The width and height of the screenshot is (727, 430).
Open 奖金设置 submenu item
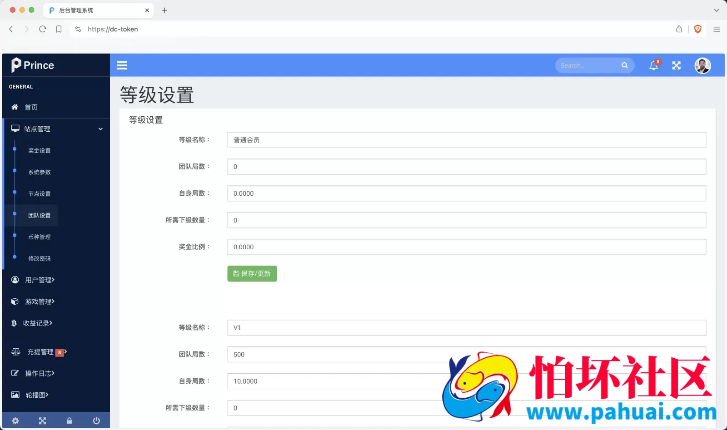pos(40,151)
